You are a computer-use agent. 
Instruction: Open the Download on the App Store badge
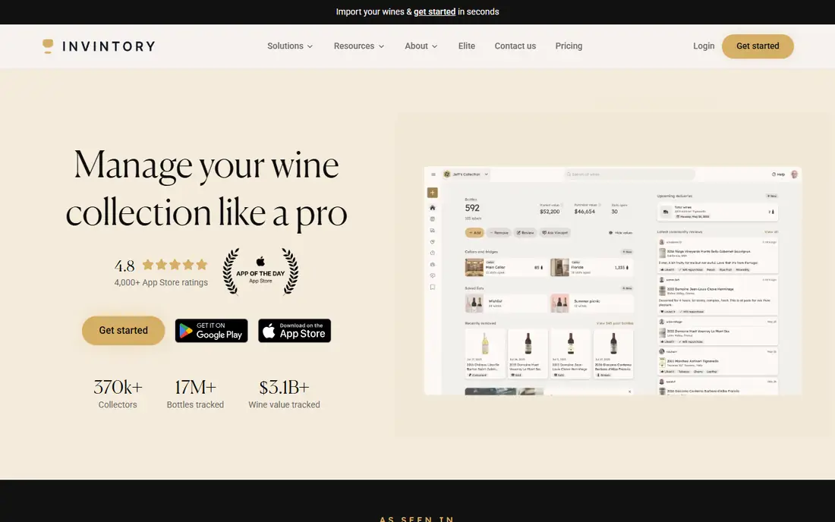[295, 331]
